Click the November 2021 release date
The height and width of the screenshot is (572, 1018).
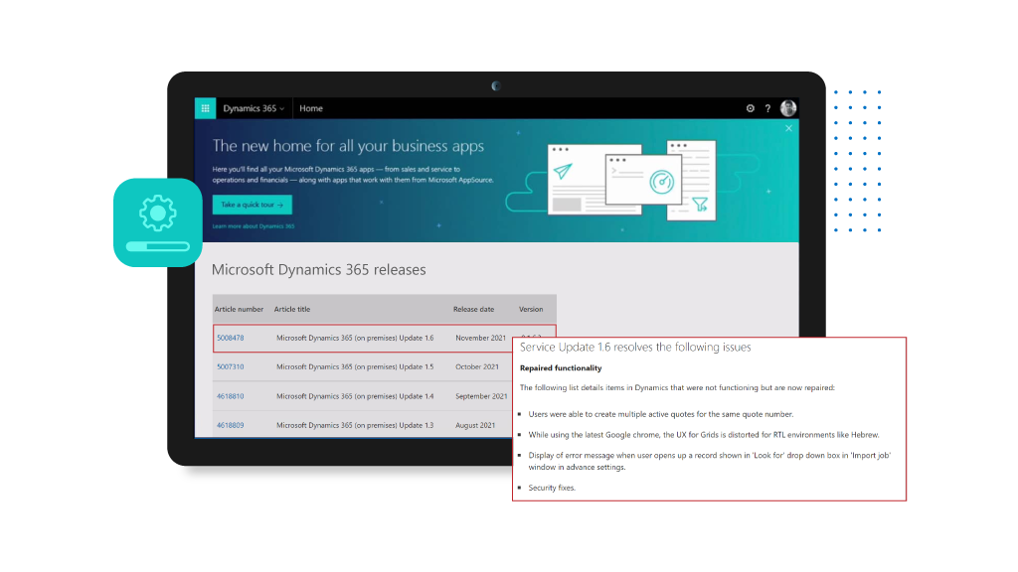[x=480, y=338]
